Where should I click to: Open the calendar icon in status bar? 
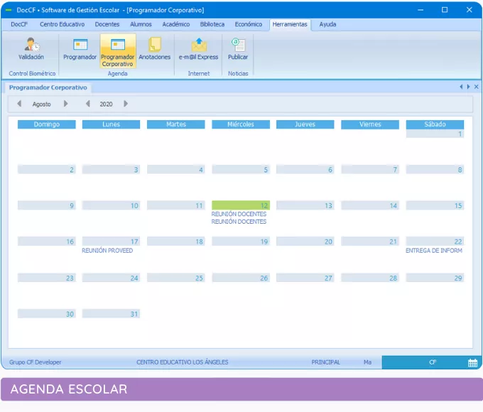(472, 362)
